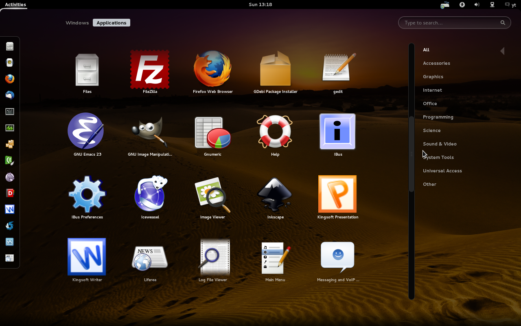Filter by Sound & Video category
Image resolution: width=521 pixels, height=326 pixels.
click(x=440, y=144)
